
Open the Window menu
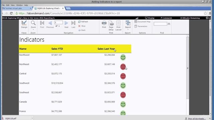pos(19,5)
